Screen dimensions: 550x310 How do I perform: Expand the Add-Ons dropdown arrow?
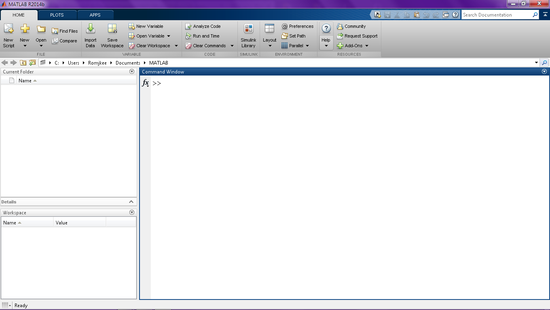click(x=367, y=46)
